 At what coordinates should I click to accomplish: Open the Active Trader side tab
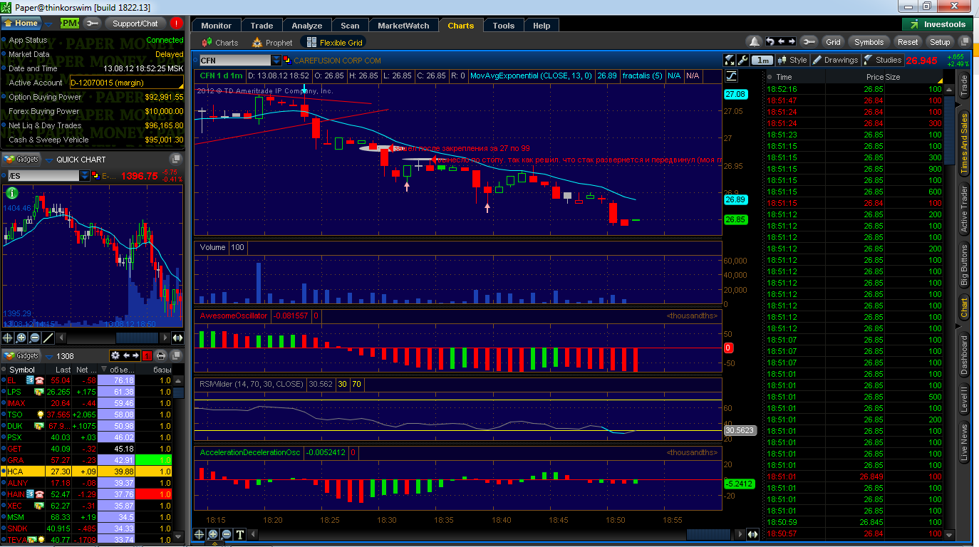964,210
